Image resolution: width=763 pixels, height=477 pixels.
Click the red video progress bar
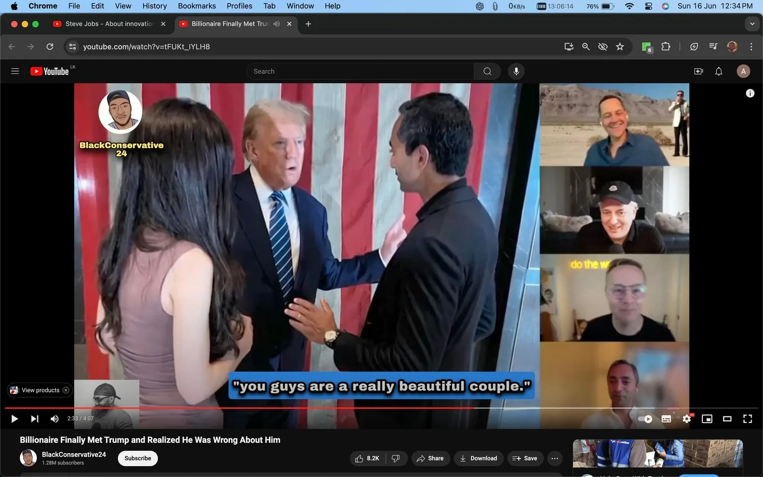tap(298, 407)
